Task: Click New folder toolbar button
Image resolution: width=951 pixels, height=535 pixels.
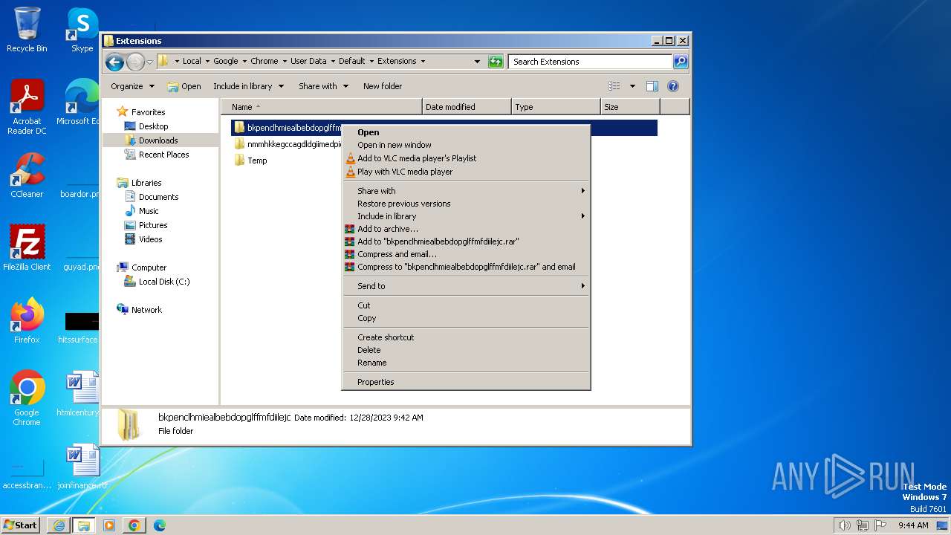Action: (x=383, y=86)
